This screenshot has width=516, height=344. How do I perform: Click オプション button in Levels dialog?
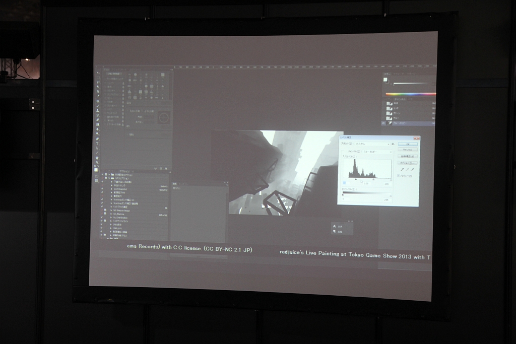[407, 163]
